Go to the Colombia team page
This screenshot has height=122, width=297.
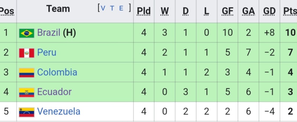[57, 72]
